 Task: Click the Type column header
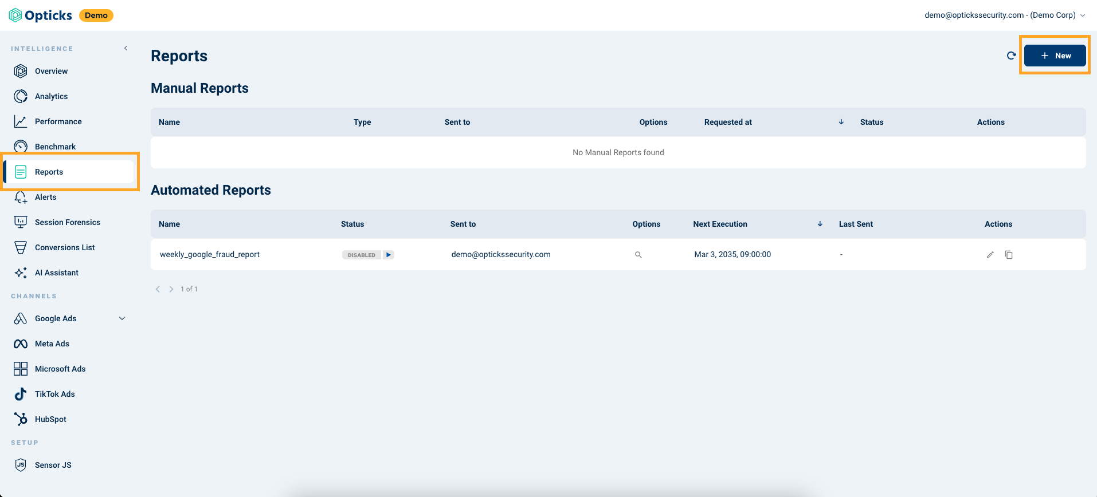[362, 122]
